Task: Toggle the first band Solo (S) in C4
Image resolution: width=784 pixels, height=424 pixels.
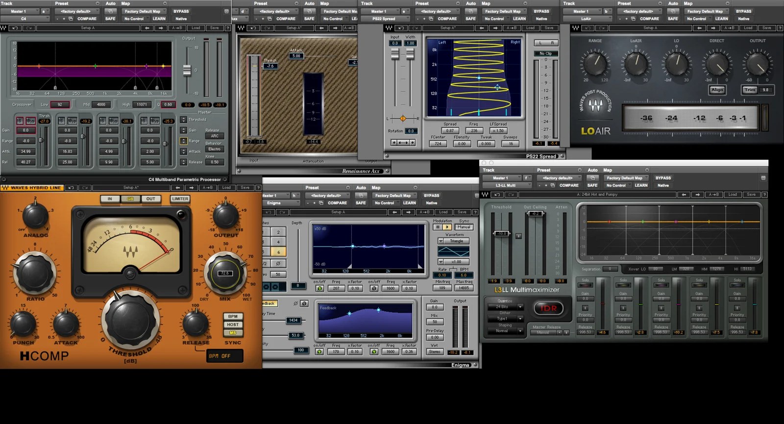Action: click(x=20, y=121)
